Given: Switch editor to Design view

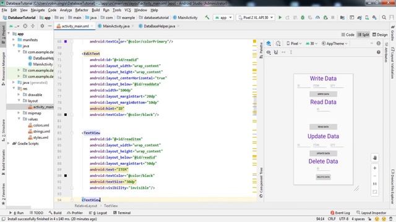Looking at the screenshot, I should [380, 35].
